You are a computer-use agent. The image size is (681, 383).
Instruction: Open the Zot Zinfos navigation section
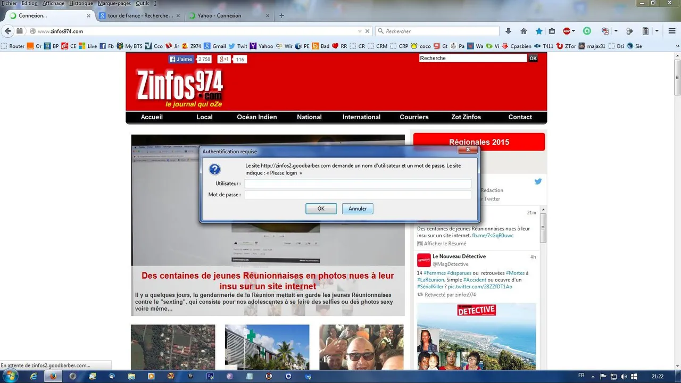[466, 117]
